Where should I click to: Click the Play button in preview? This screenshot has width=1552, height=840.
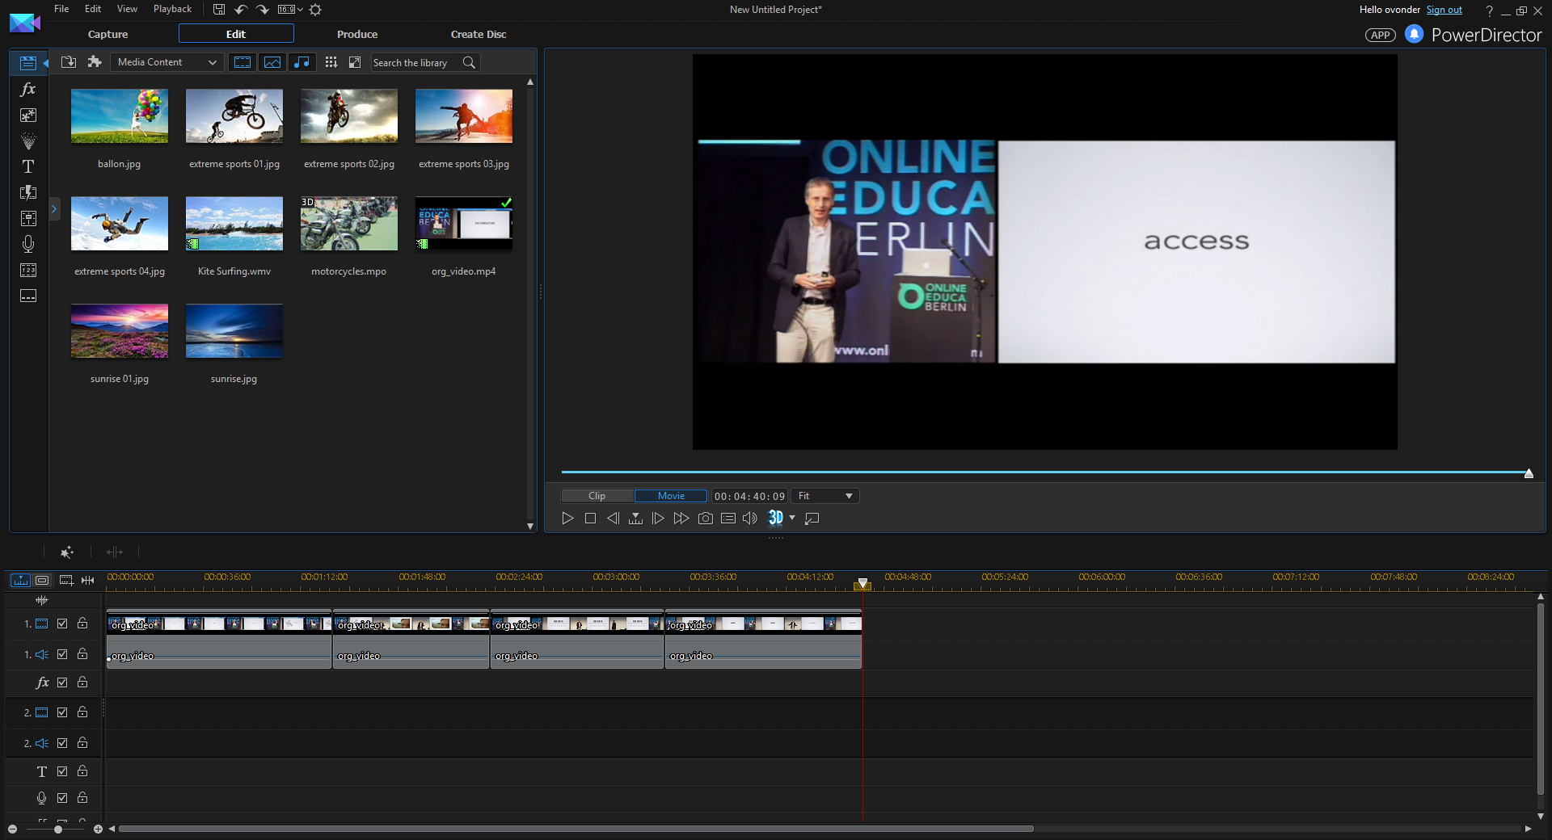(x=567, y=519)
